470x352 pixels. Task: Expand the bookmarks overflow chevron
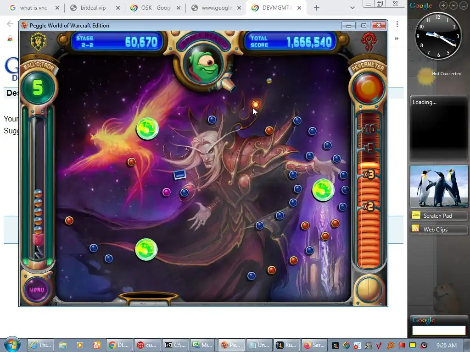397,38
